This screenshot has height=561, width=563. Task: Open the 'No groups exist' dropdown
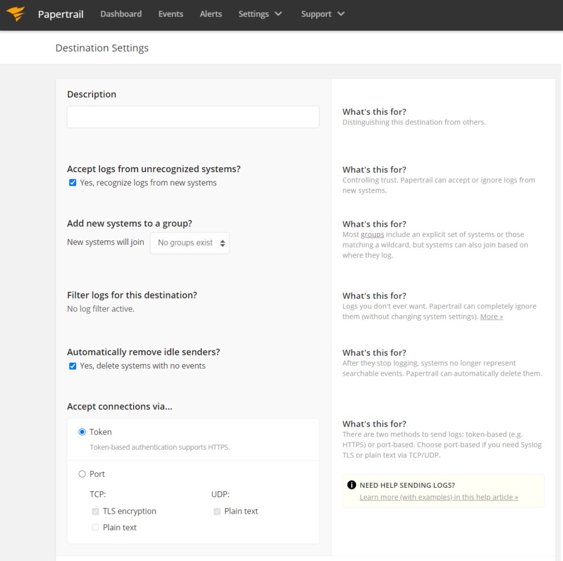click(x=190, y=243)
